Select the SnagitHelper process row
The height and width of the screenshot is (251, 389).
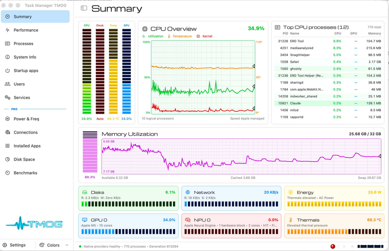coord(328,55)
